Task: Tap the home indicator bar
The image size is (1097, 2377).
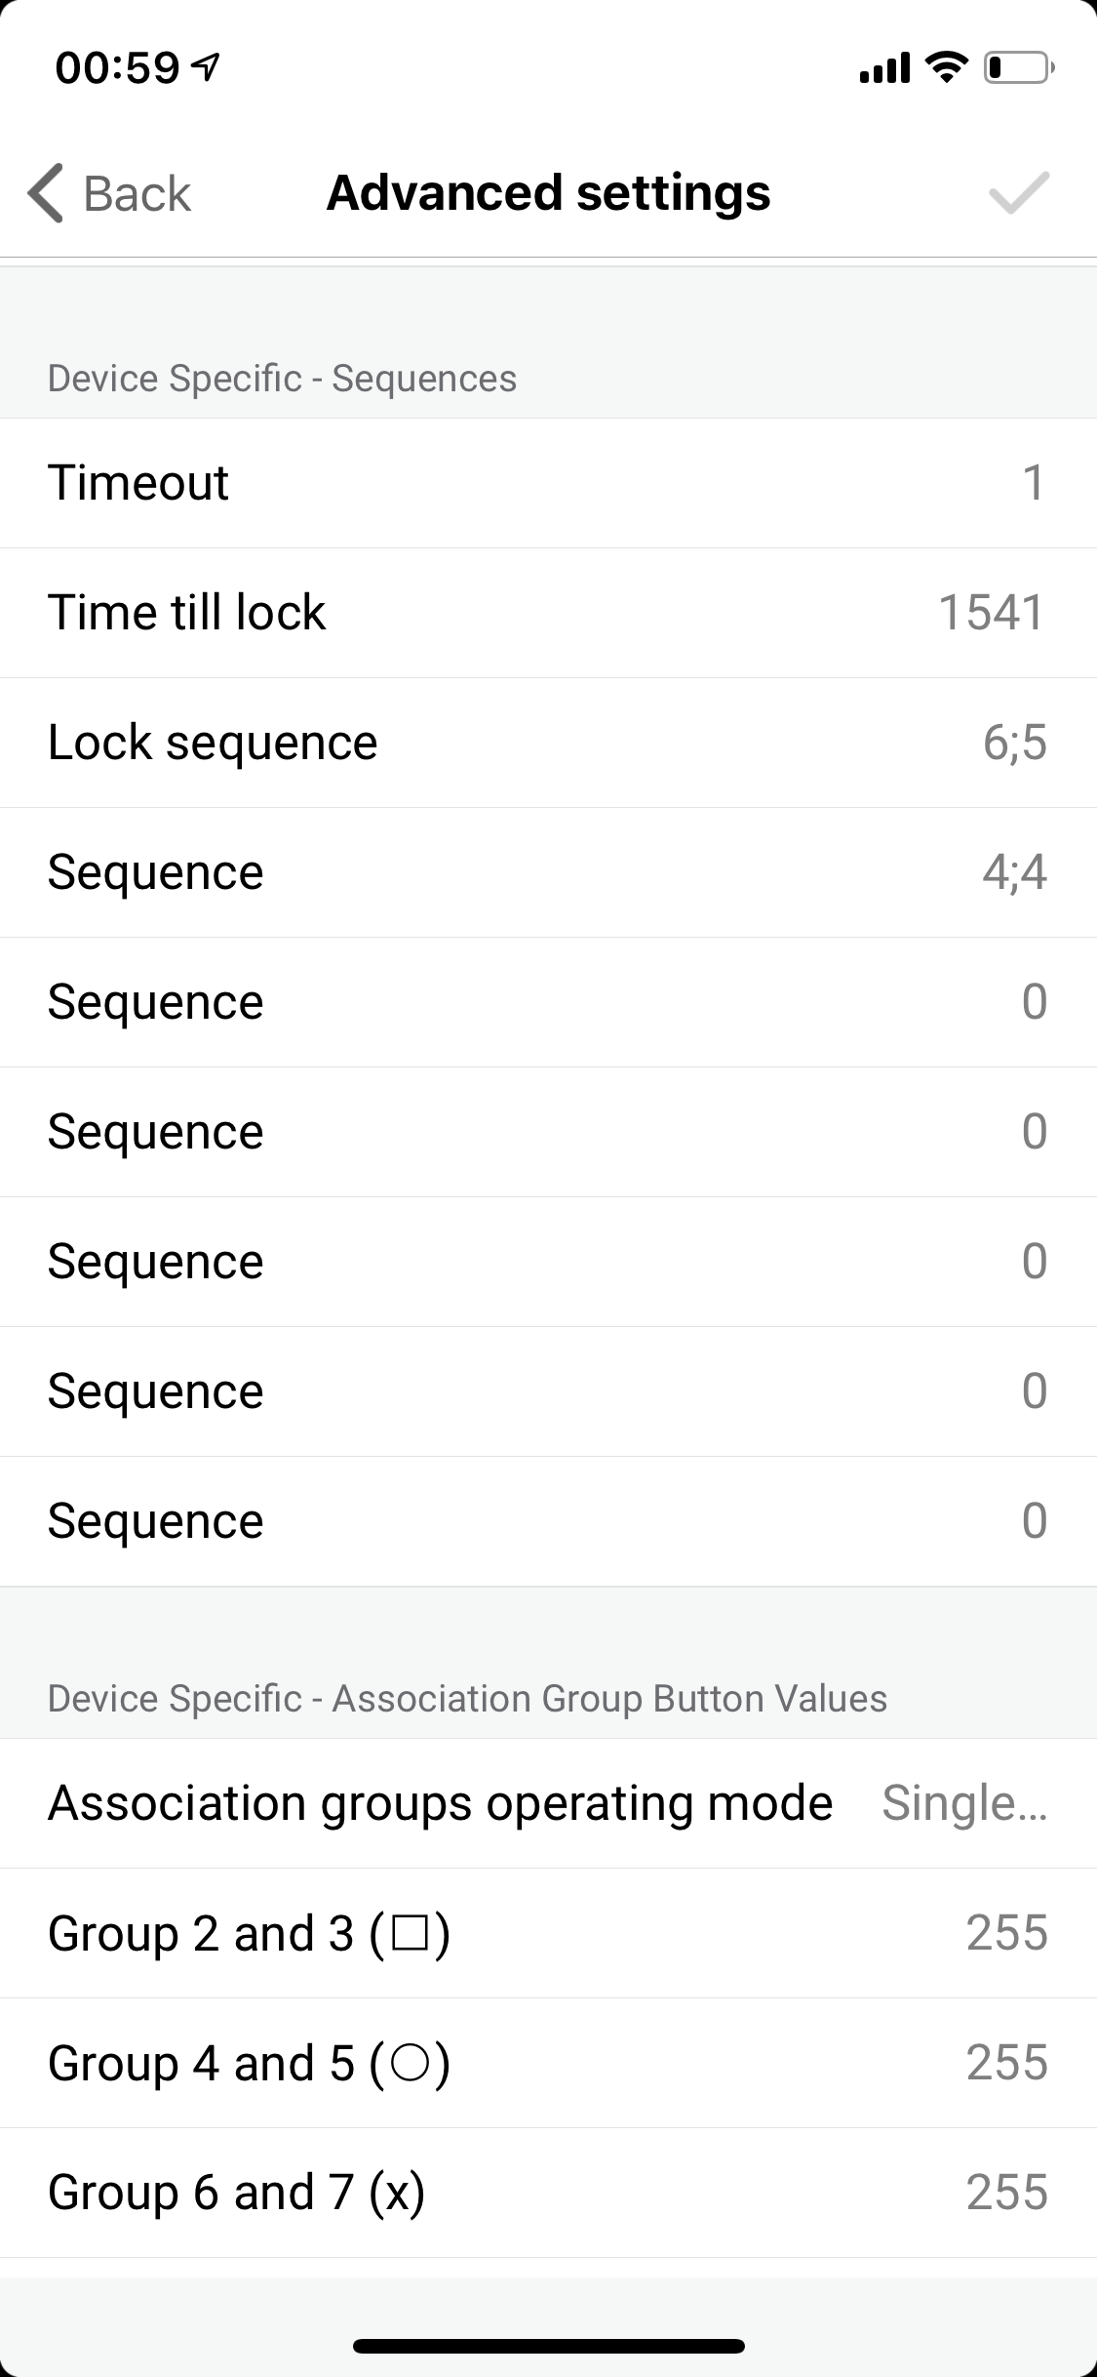Action: point(548,2345)
